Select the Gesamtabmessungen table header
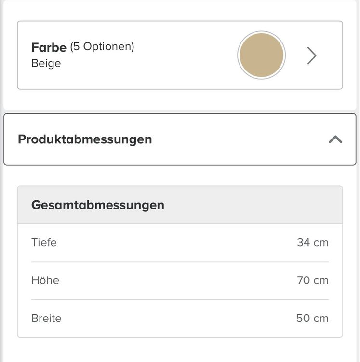Viewport: 360px width, 362px height. pyautogui.click(x=180, y=205)
